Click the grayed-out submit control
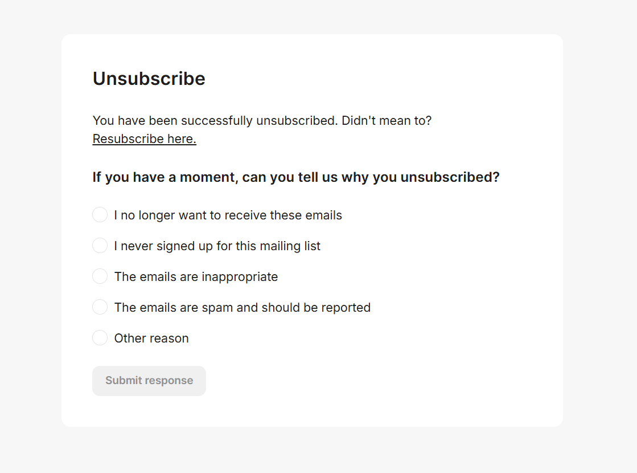Viewport: 637px width, 473px height. click(x=149, y=381)
